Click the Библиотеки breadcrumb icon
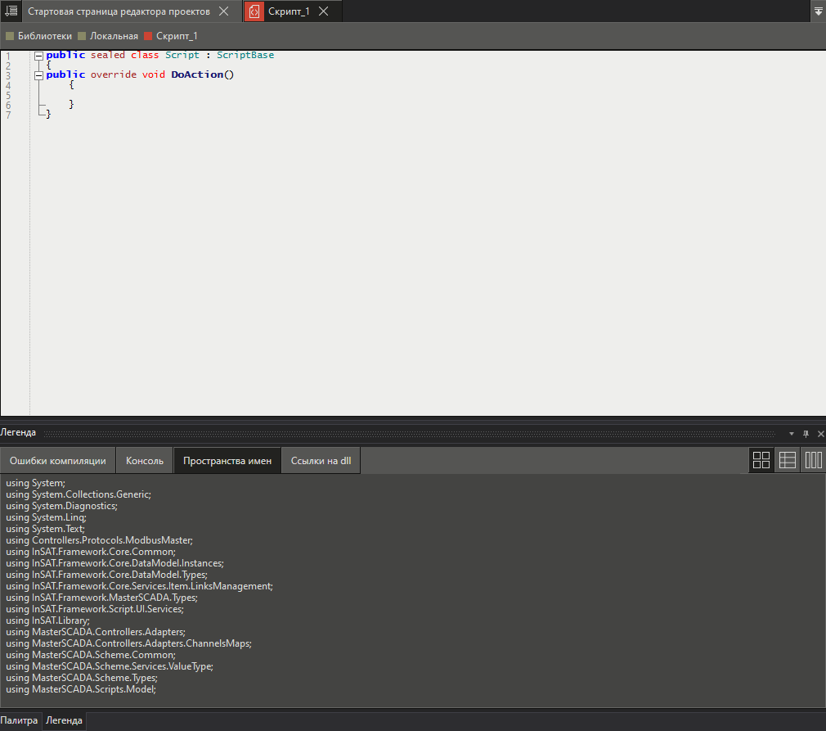This screenshot has width=826, height=731. click(x=11, y=36)
